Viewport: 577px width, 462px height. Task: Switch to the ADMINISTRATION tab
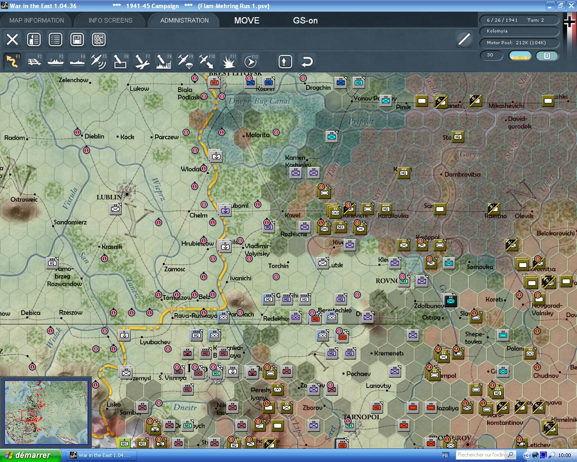point(184,20)
